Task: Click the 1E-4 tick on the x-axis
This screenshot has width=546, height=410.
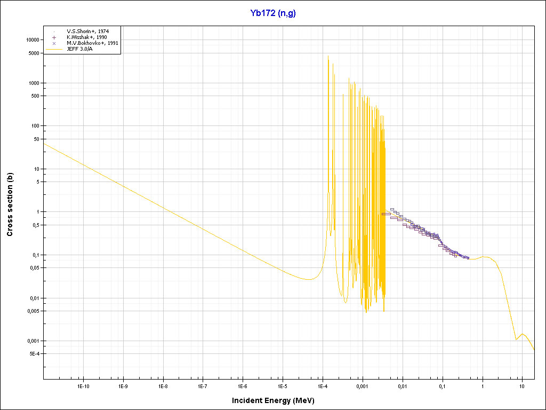Action: pos(322,385)
